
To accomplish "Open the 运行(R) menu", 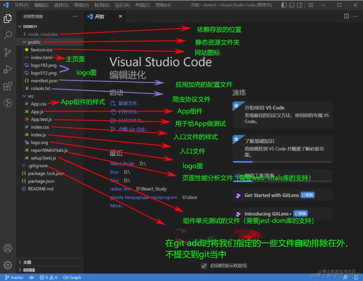I will point(122,5).
